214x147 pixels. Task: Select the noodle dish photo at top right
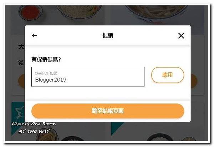coord(157,12)
